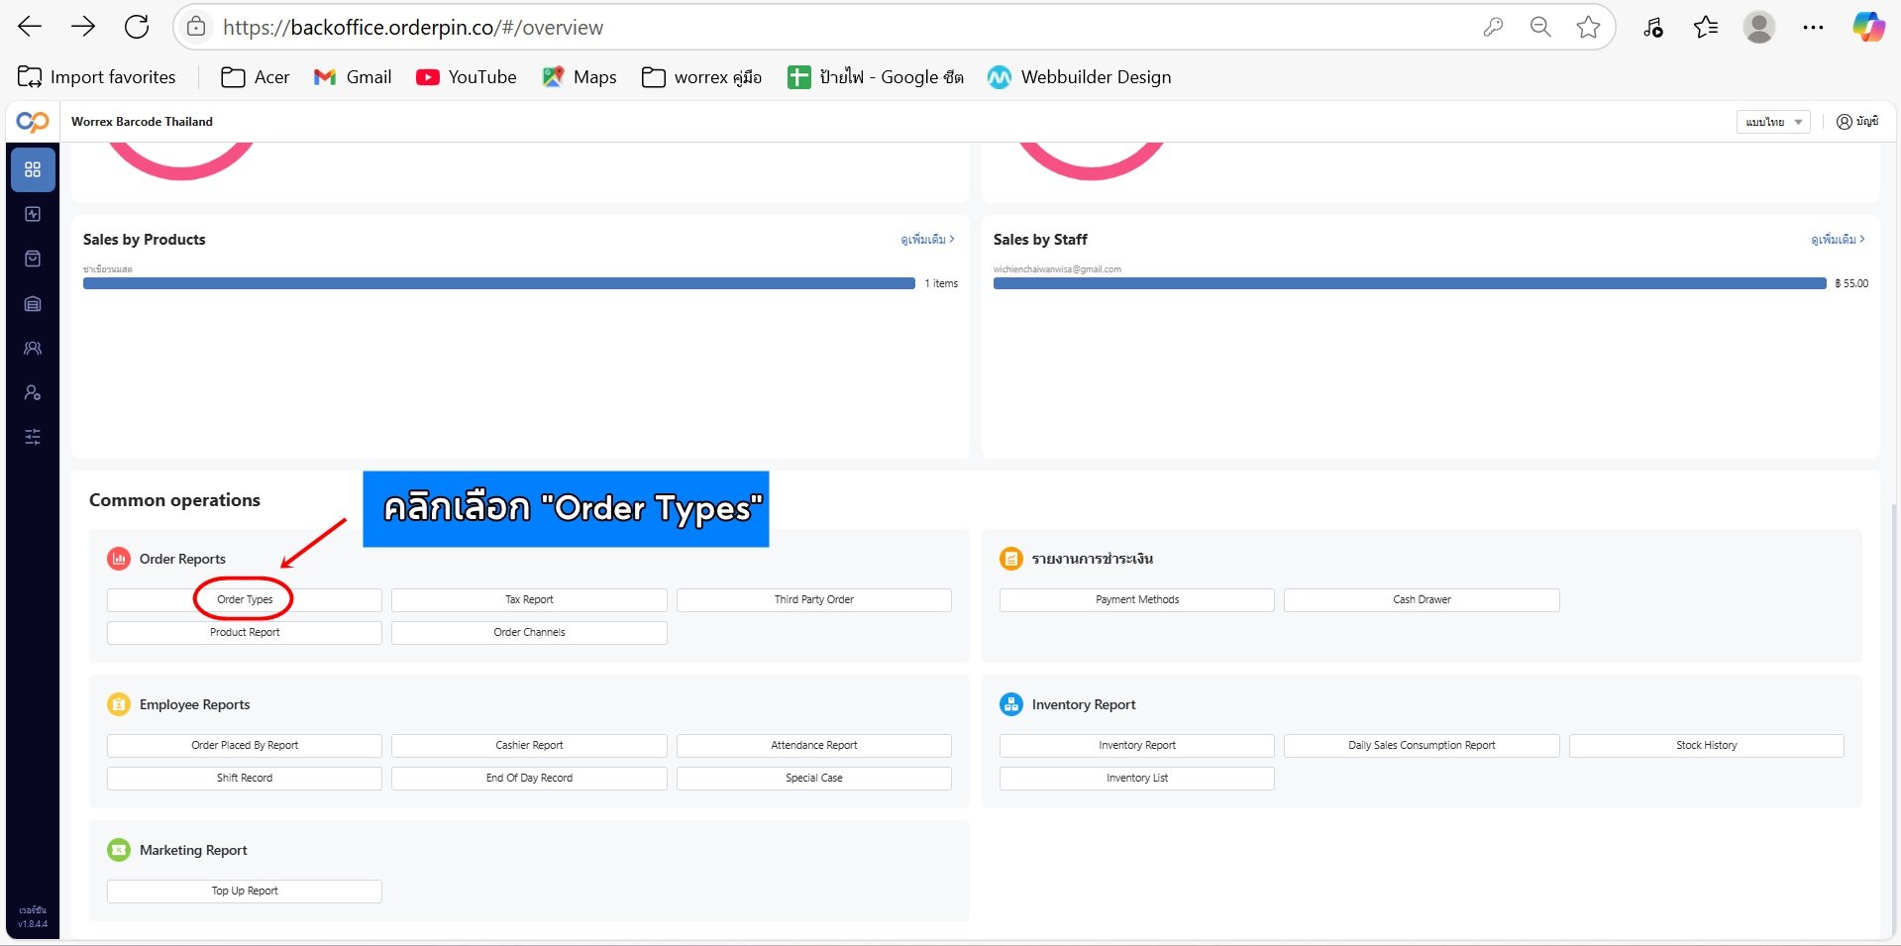Open the sliders settings sidebar icon
1901x946 pixels.
[x=33, y=437]
